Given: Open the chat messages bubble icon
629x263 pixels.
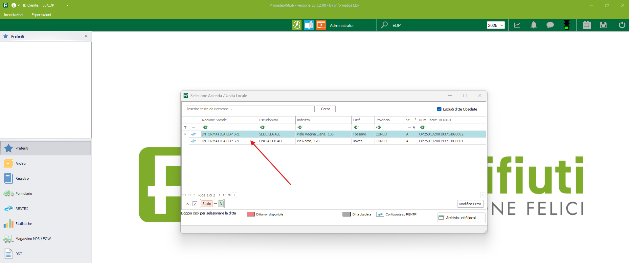Looking at the screenshot, I should pyautogui.click(x=550, y=25).
